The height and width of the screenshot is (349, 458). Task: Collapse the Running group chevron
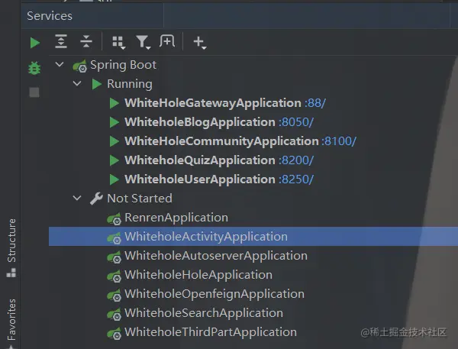pyautogui.click(x=77, y=83)
